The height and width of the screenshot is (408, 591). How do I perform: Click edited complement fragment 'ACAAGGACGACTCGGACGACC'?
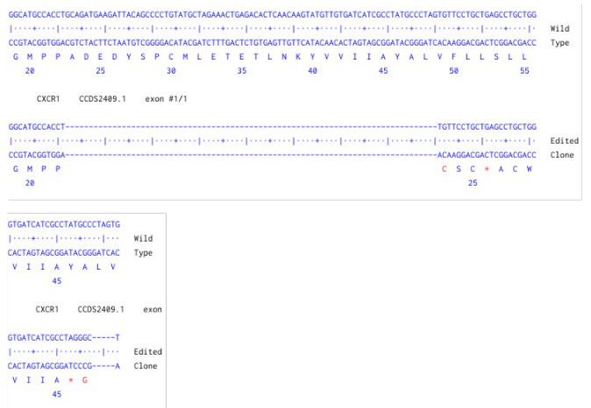coord(487,155)
